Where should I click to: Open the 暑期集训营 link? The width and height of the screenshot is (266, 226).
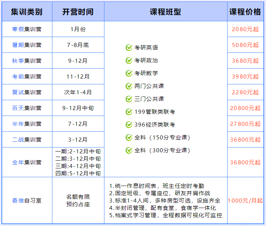coord(27,45)
